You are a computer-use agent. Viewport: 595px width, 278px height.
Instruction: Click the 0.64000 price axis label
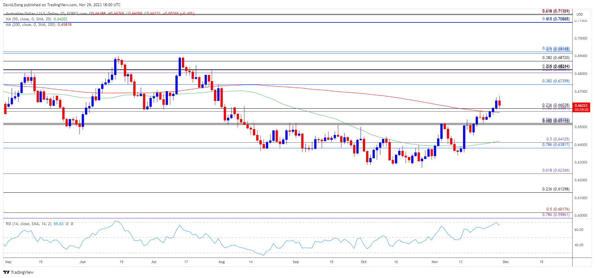[581, 145]
